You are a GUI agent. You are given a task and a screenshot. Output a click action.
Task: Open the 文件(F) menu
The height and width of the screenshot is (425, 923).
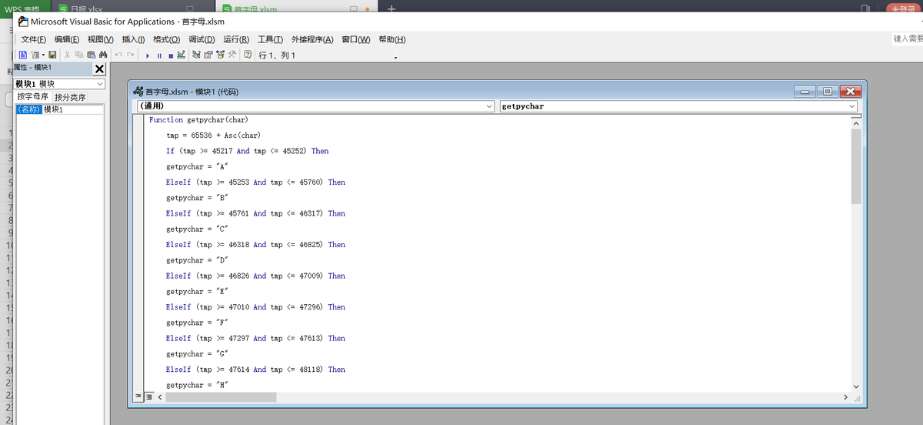pyautogui.click(x=33, y=39)
